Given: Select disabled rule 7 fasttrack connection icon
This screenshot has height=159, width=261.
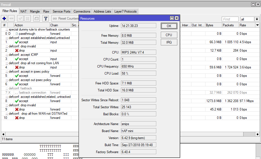Looking at the screenshot, I should tap(16, 93).
